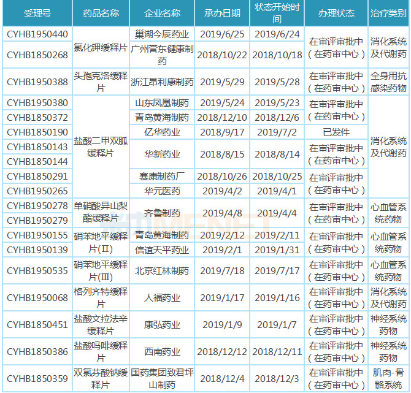This screenshot has height=393, width=411.
Task: Click drug name 单硝酸异山梨酯缓释片
Action: pyautogui.click(x=101, y=212)
